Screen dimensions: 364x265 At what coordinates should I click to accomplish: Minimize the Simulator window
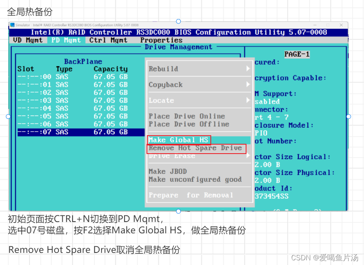(315, 25)
